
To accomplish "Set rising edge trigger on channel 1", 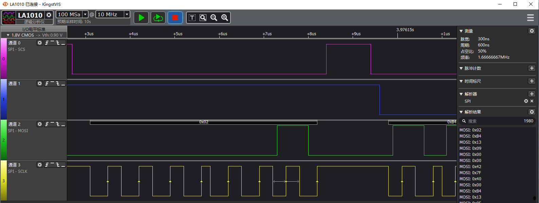I will (47, 83).
